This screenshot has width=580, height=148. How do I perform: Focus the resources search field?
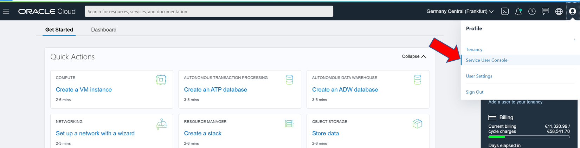coord(209,12)
